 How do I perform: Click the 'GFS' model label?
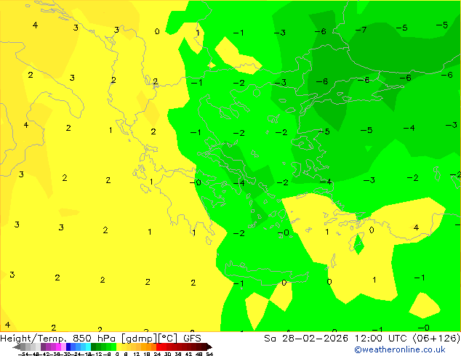(x=192, y=338)
